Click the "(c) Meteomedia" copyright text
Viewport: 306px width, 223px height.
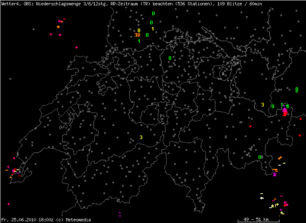pyautogui.click(x=74, y=220)
